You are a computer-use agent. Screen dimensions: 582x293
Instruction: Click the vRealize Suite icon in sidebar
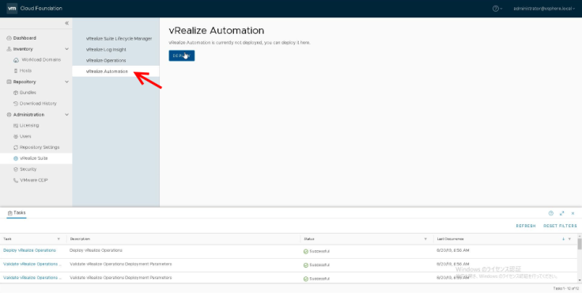pyautogui.click(x=16, y=158)
